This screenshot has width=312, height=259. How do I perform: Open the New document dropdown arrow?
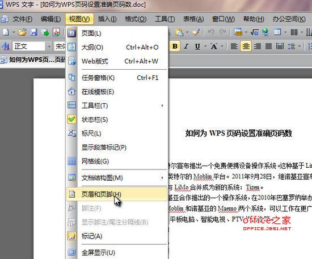14,32
